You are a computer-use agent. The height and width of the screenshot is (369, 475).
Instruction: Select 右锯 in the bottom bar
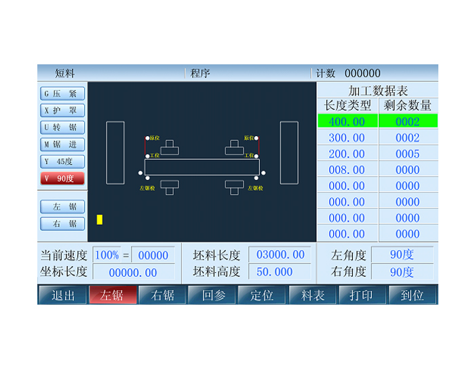pos(163,295)
